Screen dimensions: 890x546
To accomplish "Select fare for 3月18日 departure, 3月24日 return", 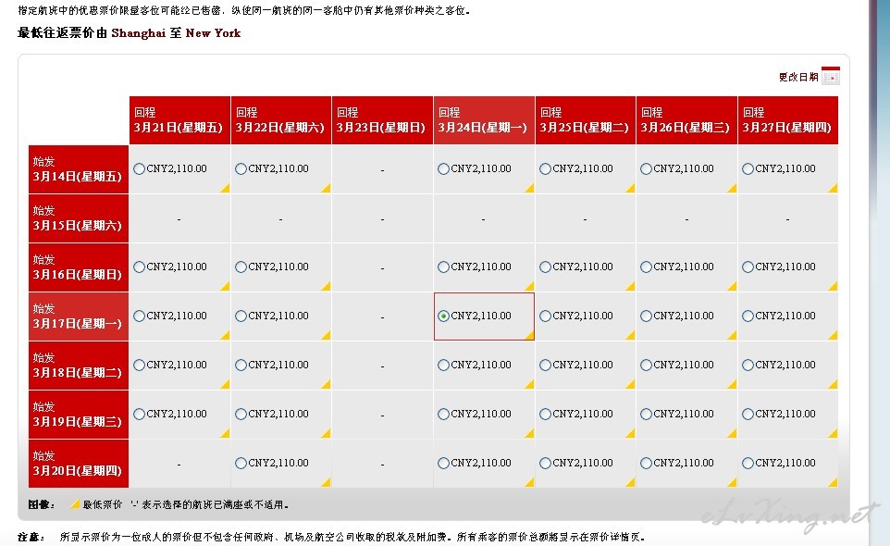I will (x=443, y=365).
